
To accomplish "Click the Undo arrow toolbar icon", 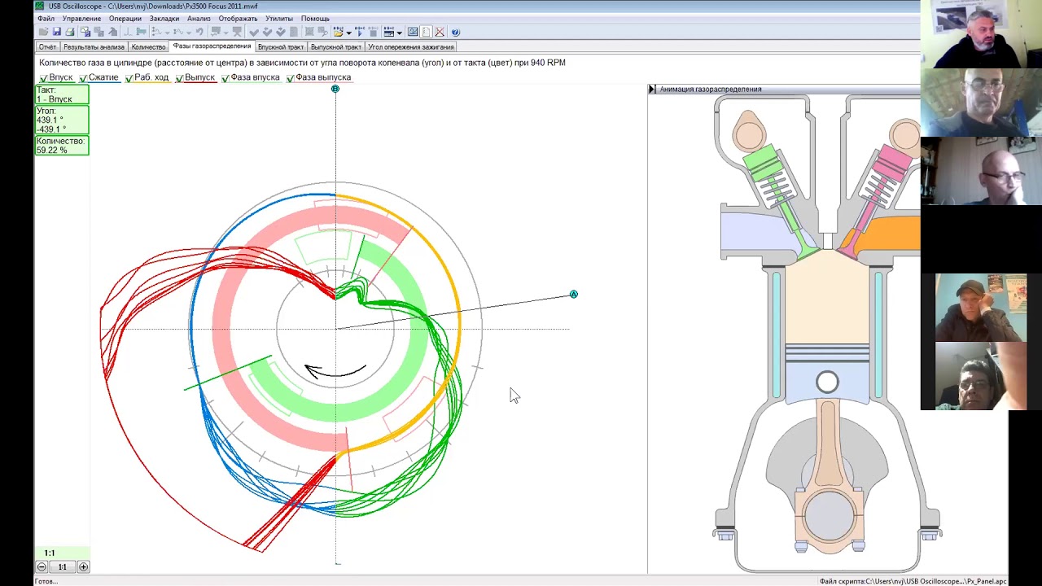I will point(199,32).
